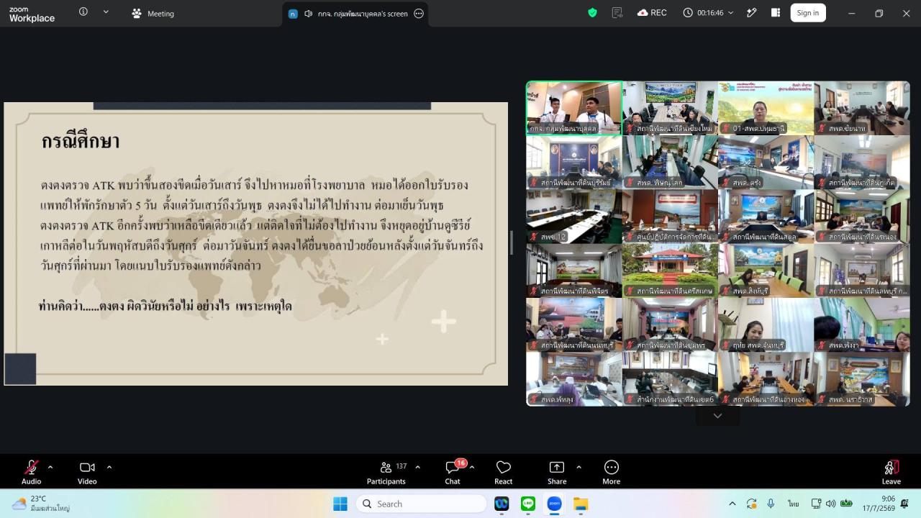Open the notification bell in system tray
Viewport: 921px width, 518px height.
tap(904, 504)
